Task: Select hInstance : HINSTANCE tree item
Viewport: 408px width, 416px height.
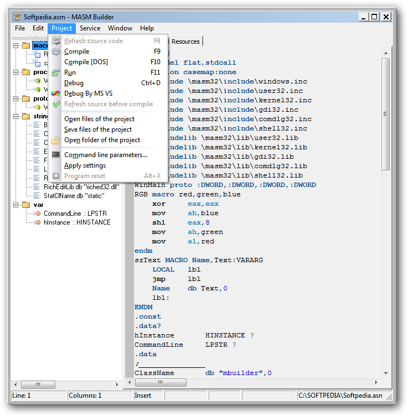Action: [x=77, y=222]
